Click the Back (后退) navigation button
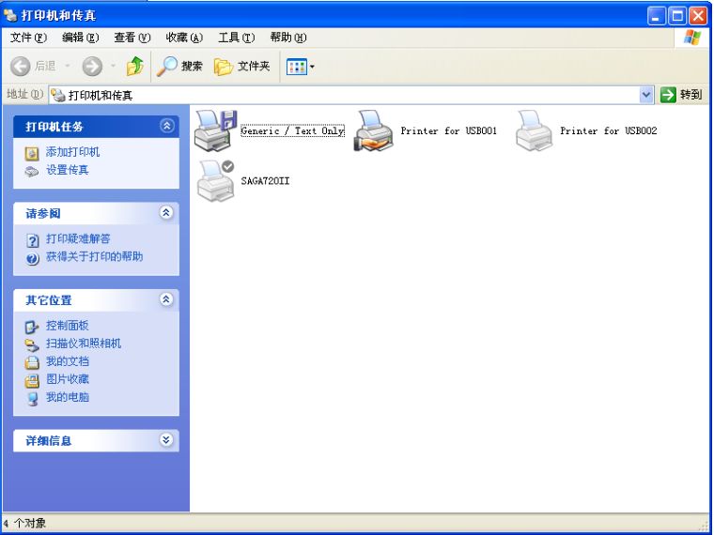The image size is (714, 535). click(35, 66)
